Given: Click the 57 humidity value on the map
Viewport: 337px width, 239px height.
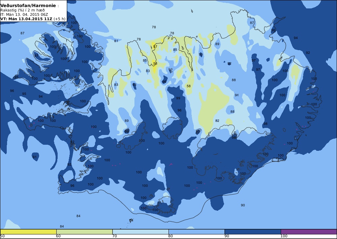Looking at the screenshot, I should [155, 46].
